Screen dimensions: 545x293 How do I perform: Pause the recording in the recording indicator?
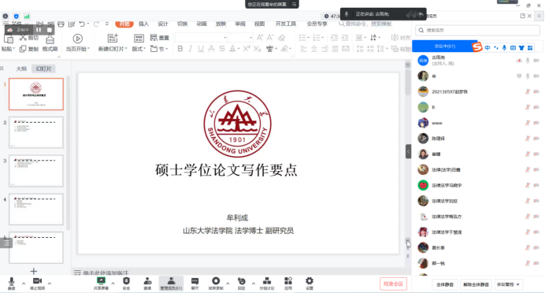39,30
